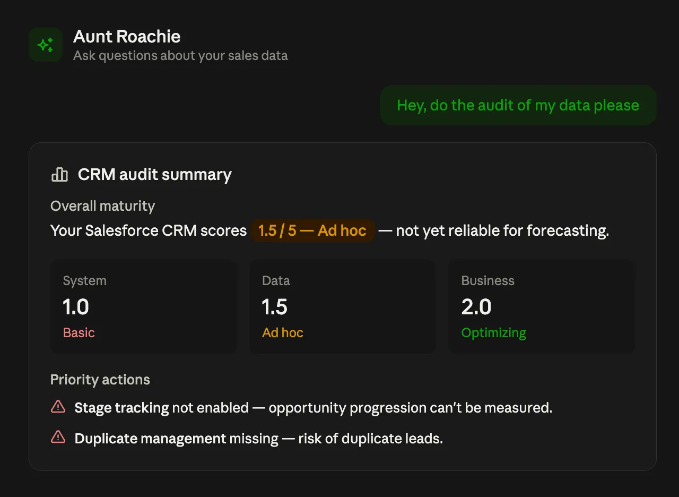Click 'risk of duplicate leads' text
679x497 pixels.
tap(370, 439)
